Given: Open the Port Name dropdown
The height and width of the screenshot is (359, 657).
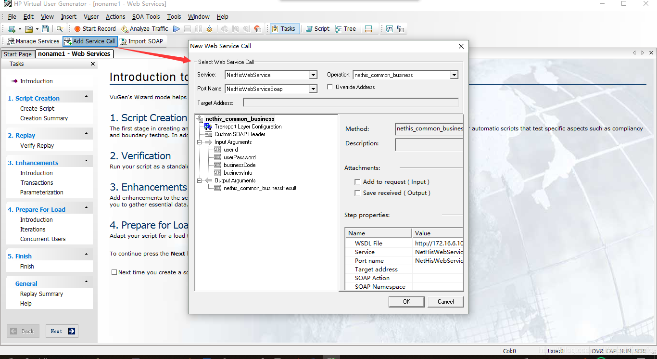Looking at the screenshot, I should point(313,89).
